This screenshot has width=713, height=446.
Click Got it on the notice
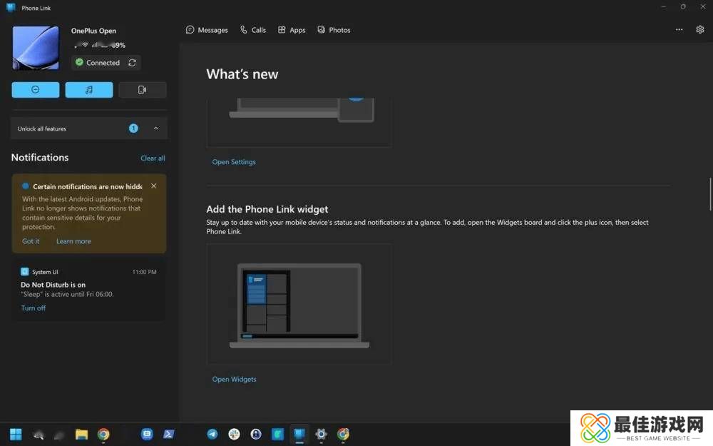click(x=31, y=241)
